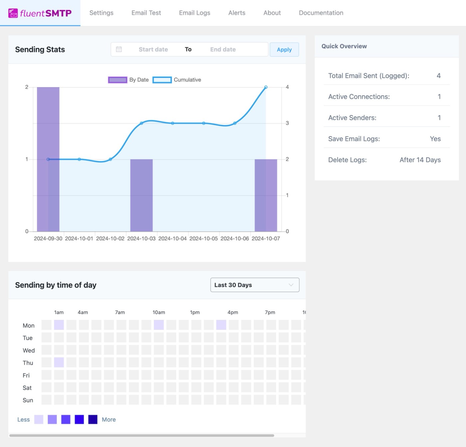Screen dimensions: 466x447
Task: Click the lightest purple legend swatch
Action: click(39, 419)
